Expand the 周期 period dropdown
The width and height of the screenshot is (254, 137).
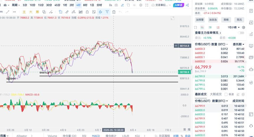pos(16,5)
